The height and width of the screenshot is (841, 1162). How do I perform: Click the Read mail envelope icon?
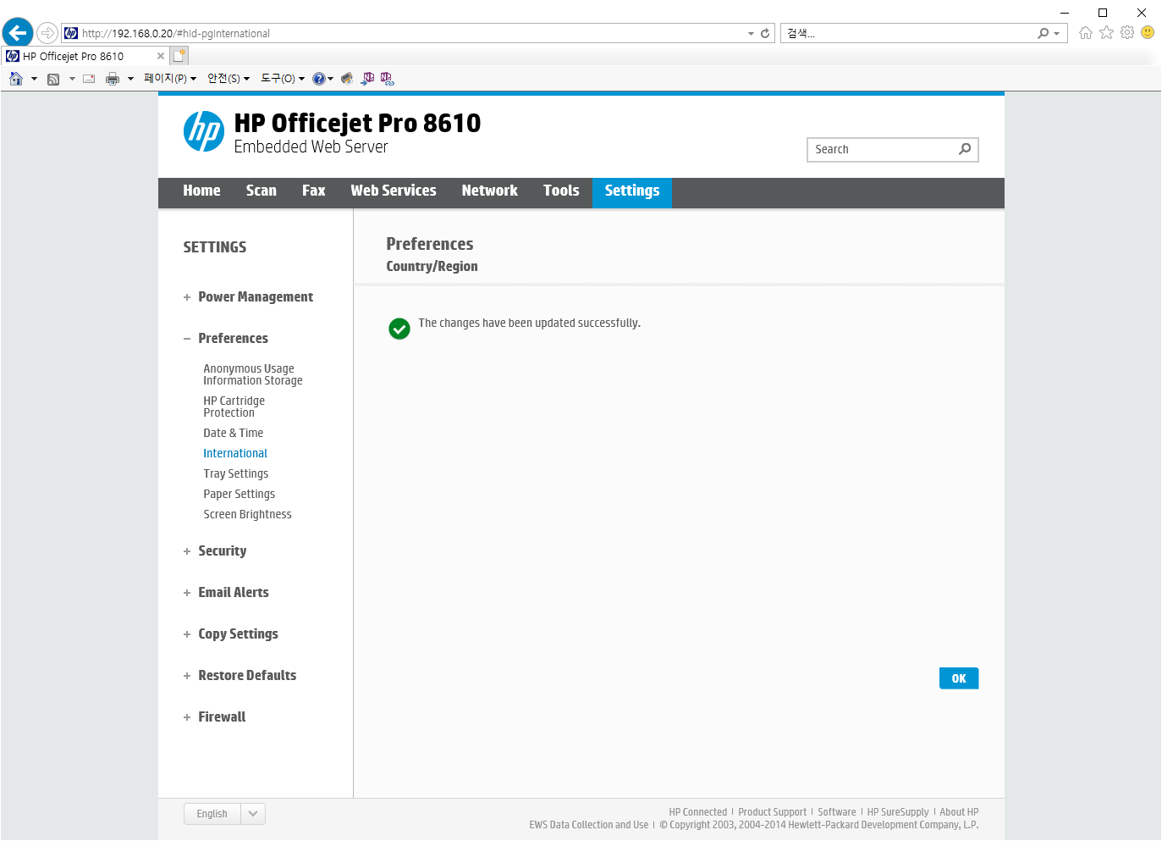tap(89, 79)
